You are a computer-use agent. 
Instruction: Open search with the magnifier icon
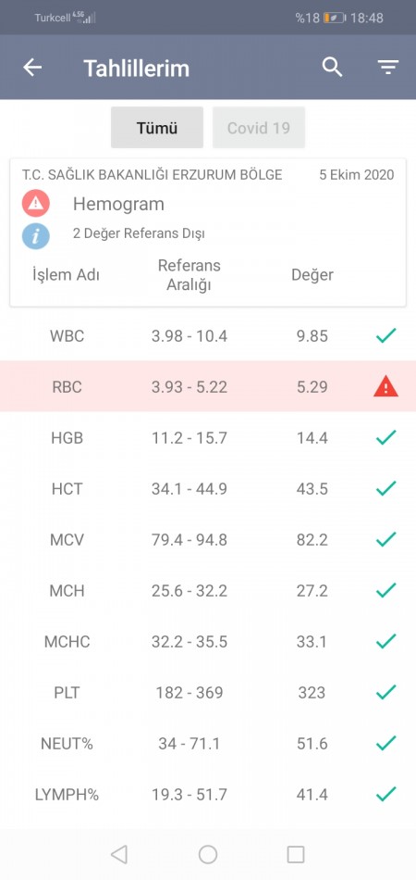click(x=332, y=68)
